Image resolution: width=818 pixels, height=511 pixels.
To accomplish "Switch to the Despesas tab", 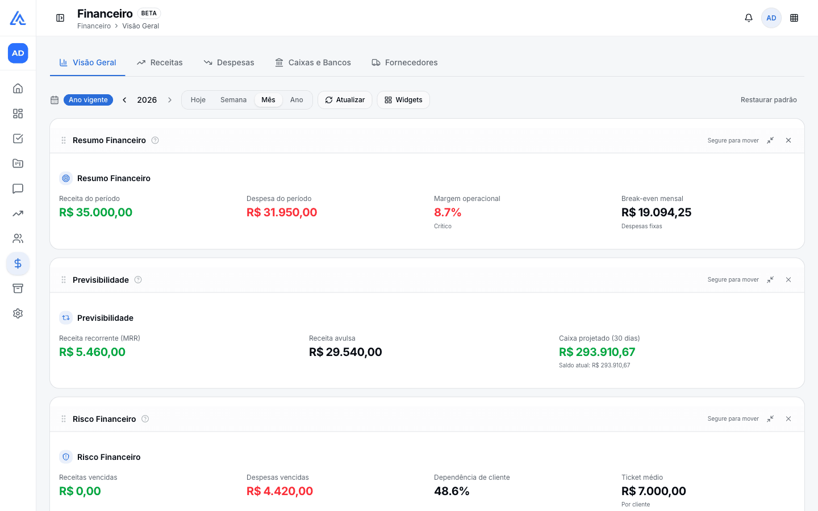I will (x=229, y=62).
